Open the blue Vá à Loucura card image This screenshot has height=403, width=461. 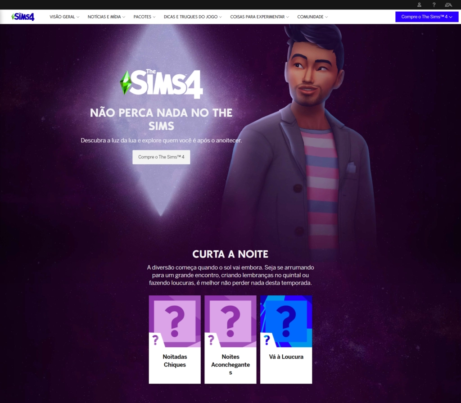(x=286, y=321)
